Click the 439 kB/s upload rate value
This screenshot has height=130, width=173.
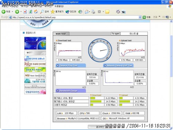pos(139,60)
